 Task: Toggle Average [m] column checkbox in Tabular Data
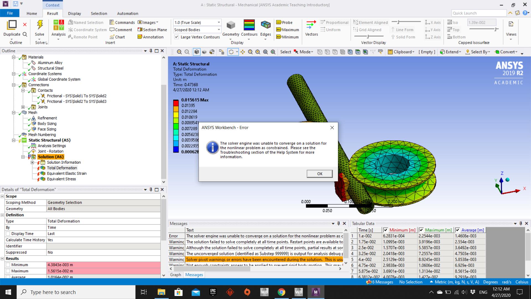(x=457, y=230)
